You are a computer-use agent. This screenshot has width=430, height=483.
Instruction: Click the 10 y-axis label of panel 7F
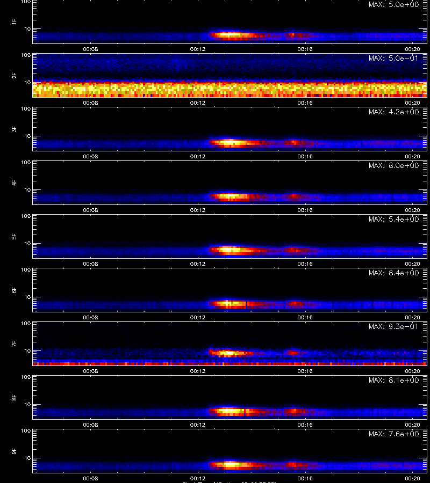[x=28, y=350]
